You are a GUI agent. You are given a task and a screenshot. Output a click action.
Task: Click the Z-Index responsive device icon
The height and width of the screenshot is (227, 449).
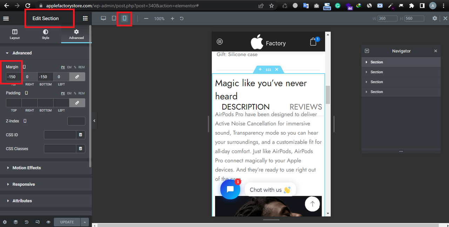(25, 121)
